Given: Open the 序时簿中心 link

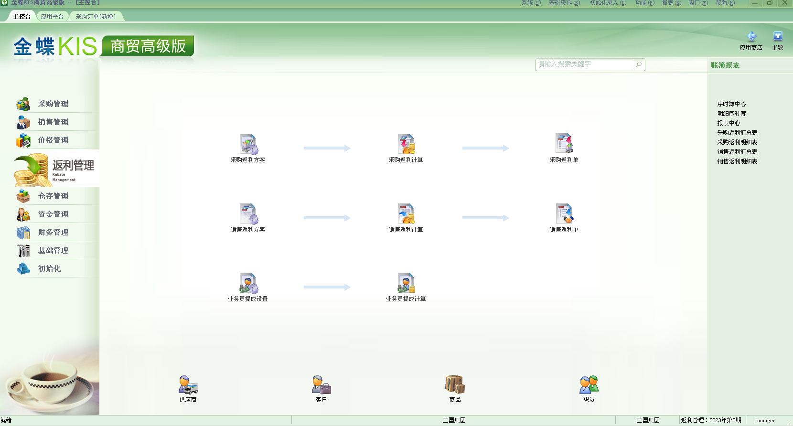Looking at the screenshot, I should [x=731, y=104].
